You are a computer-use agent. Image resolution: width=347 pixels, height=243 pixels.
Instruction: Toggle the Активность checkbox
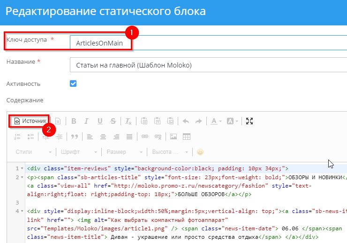pos(73,84)
